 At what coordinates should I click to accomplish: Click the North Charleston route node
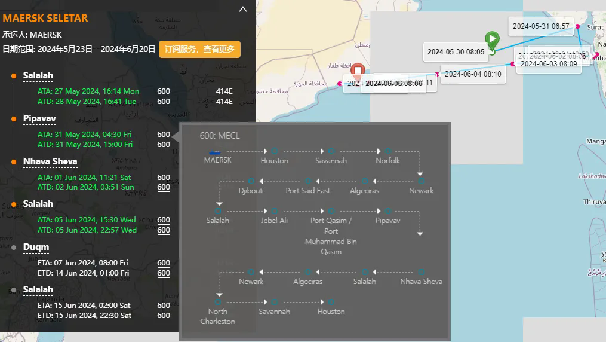tap(217, 302)
